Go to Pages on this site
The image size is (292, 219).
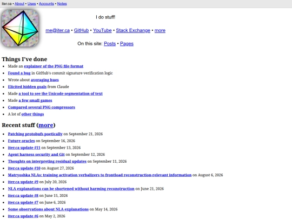(127, 44)
